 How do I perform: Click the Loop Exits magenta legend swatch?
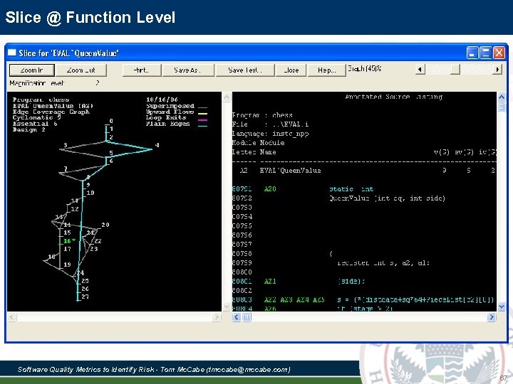coord(203,120)
